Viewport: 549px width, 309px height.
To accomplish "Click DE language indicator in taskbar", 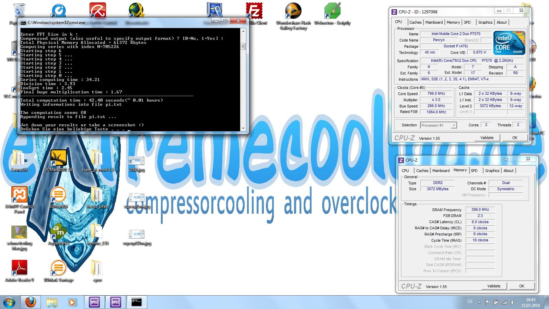I will point(470,301).
